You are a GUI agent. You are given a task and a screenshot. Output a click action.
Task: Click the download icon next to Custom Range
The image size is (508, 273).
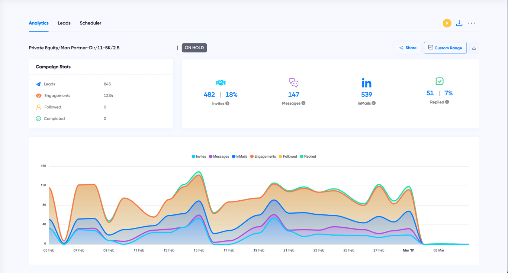(474, 48)
